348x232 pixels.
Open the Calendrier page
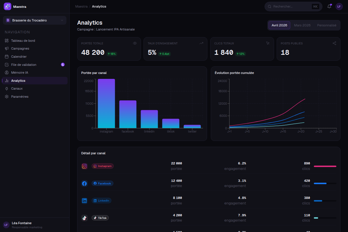pos(35,57)
